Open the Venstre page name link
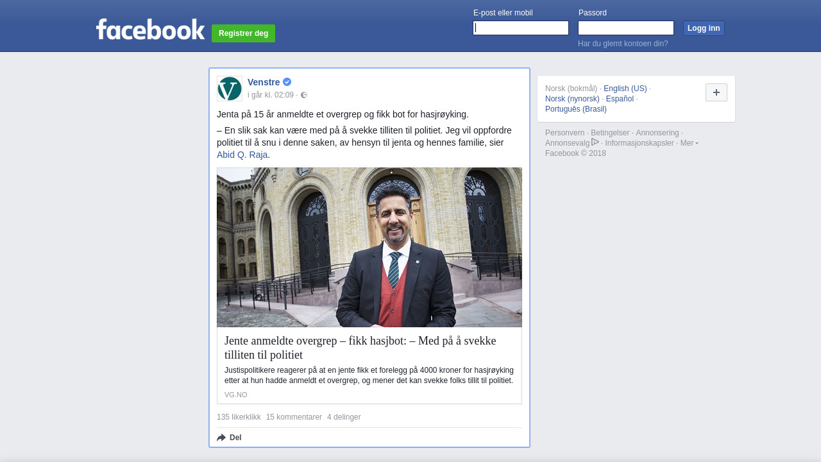 [264, 82]
